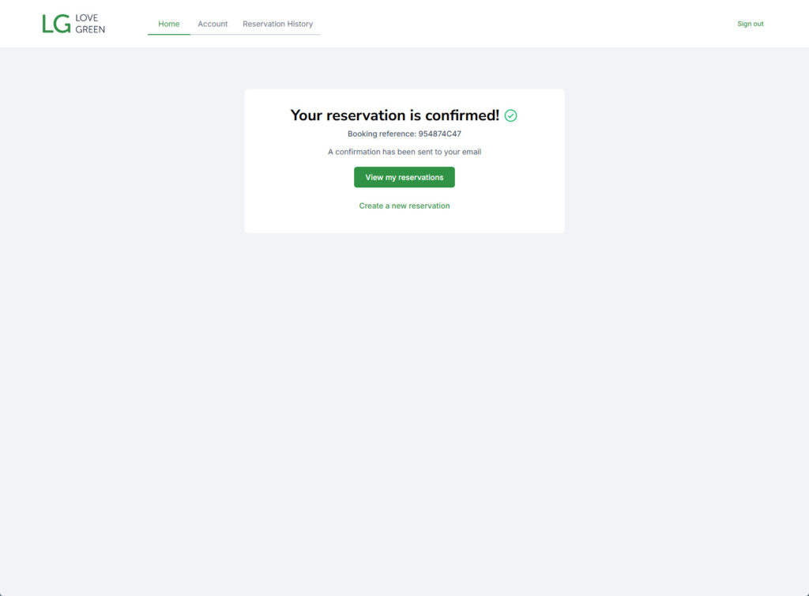This screenshot has width=809, height=596.
Task: Click the LOVE word in the logo
Action: (87, 18)
